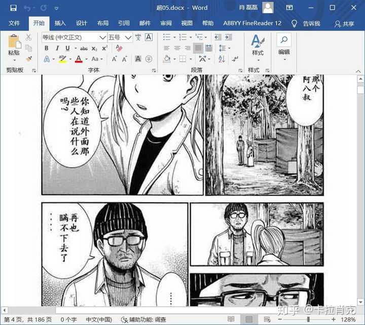
Task: Toggle Superscript formatting
Action: tap(104, 48)
